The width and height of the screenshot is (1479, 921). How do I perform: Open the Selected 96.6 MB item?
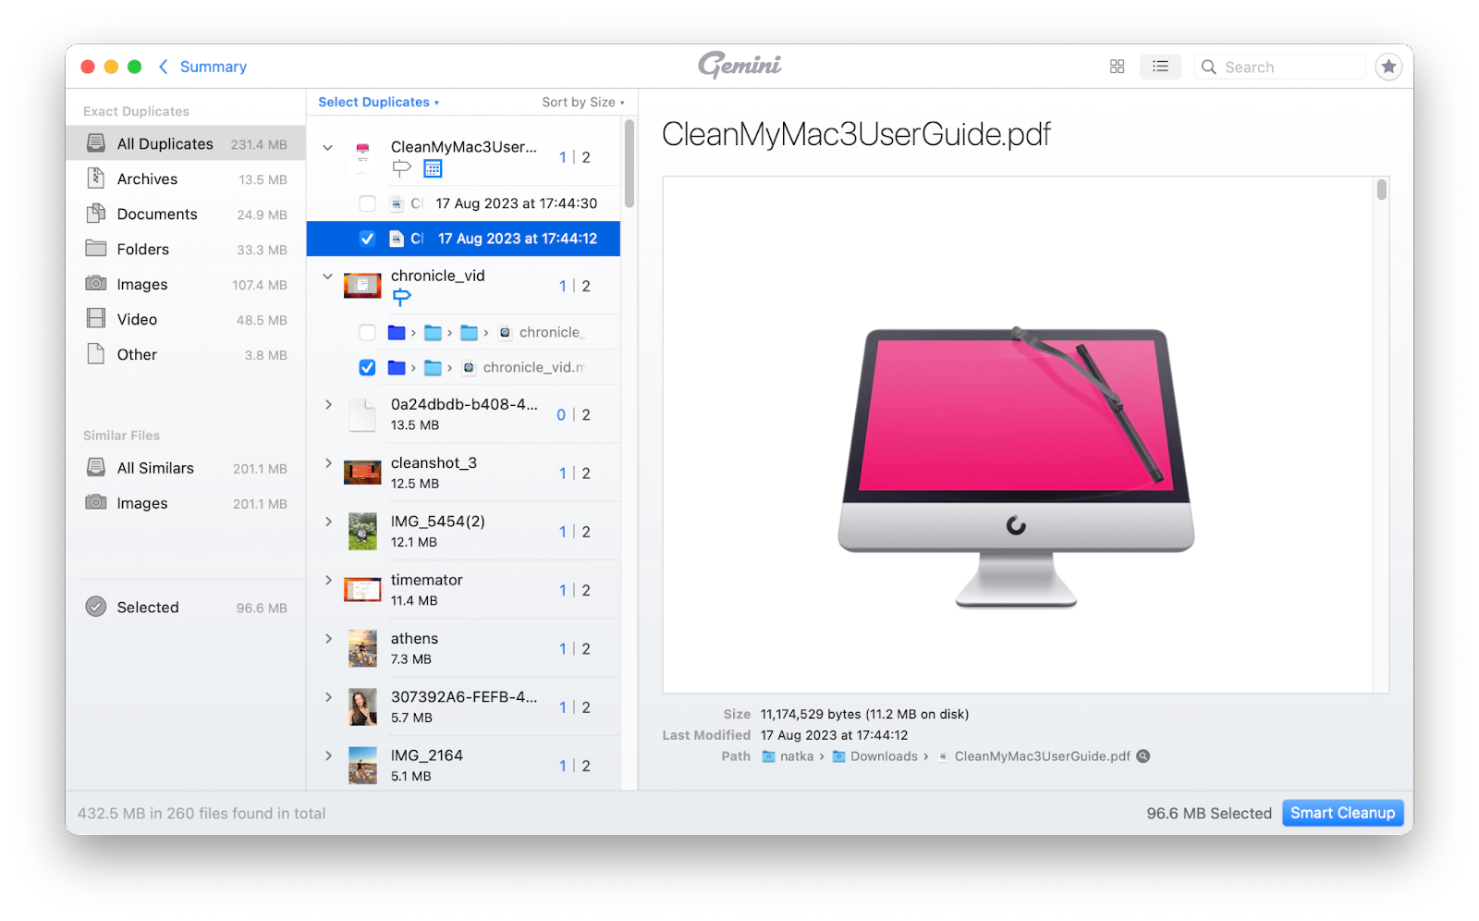pyautogui.click(x=186, y=607)
